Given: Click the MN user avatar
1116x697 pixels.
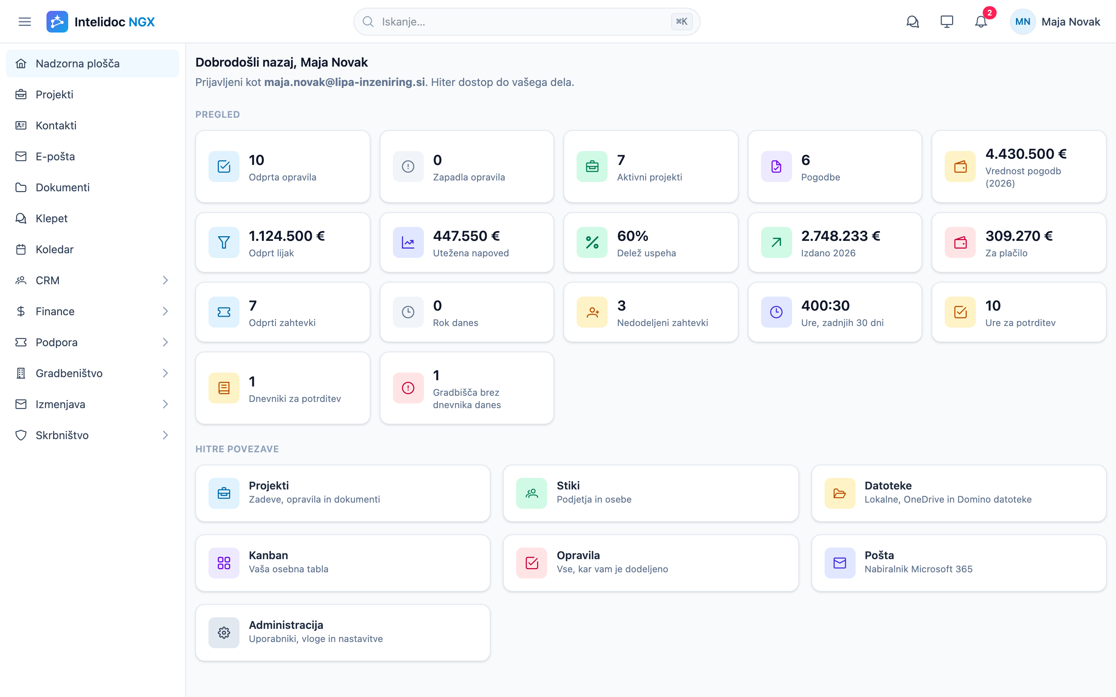Looking at the screenshot, I should click(1022, 22).
